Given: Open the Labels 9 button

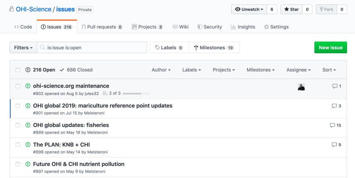Looking at the screenshot, I should coord(169,47).
